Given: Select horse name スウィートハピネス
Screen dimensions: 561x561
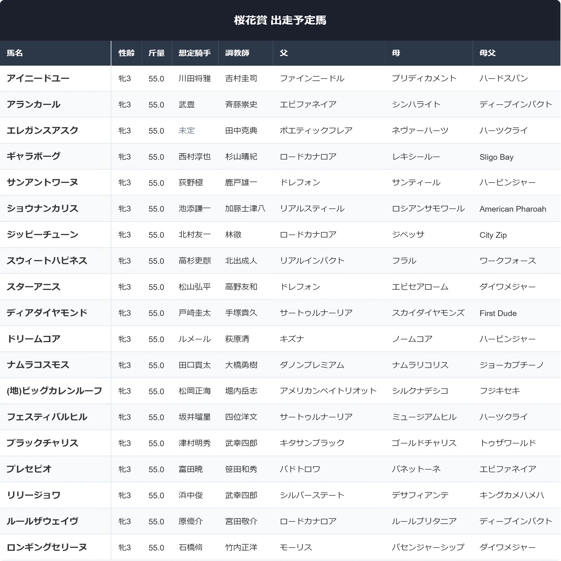Looking at the screenshot, I should [47, 261].
